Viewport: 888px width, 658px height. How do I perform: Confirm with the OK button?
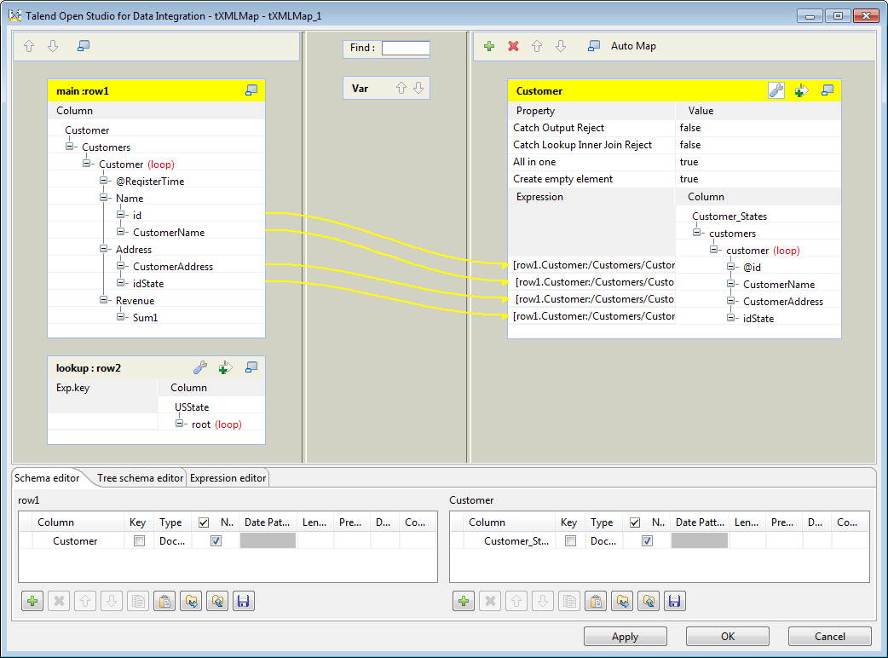[727, 636]
